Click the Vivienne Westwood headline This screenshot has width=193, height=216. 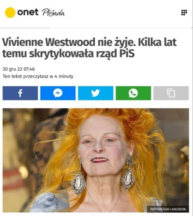coord(89,48)
